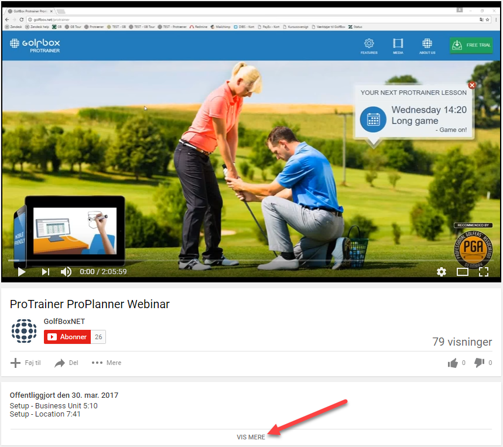Viewport: 503px width, 447px height.
Task: Skip to next video
Action: (x=45, y=272)
